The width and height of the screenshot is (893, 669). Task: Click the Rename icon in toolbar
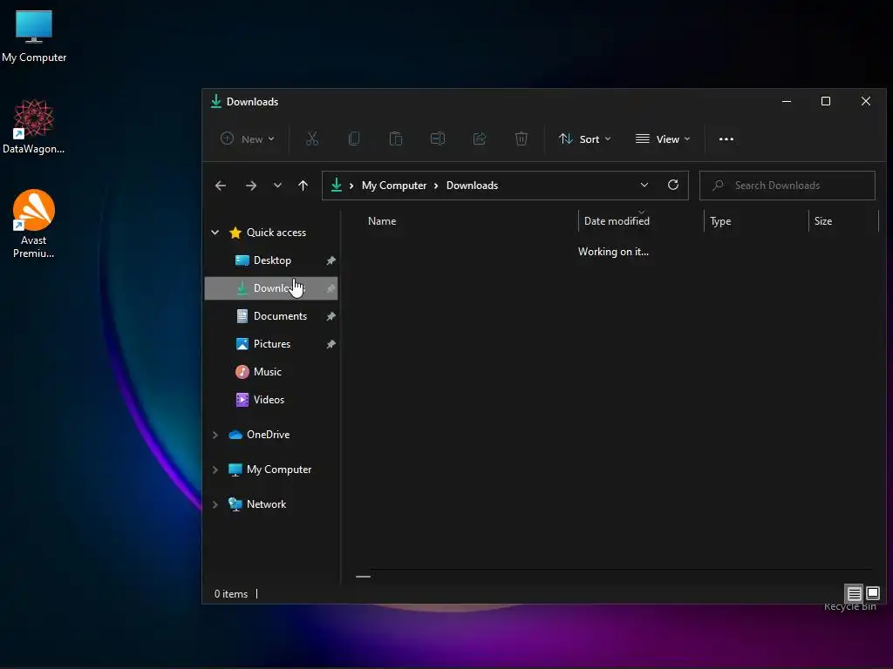[438, 139]
